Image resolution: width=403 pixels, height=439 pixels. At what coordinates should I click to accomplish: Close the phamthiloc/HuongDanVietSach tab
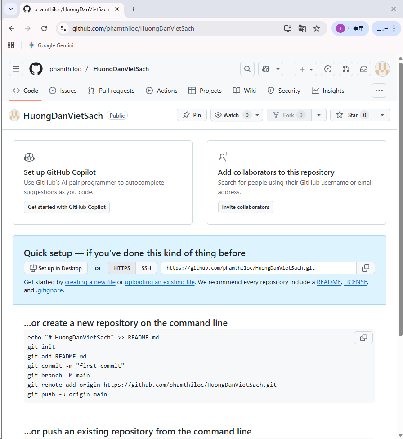pos(117,9)
